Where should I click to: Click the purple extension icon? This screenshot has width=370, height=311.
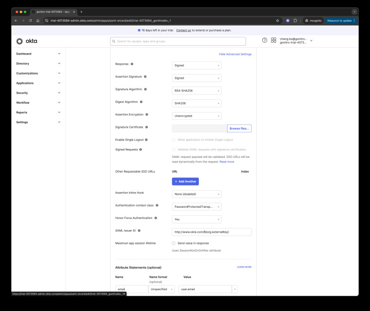click(x=288, y=20)
